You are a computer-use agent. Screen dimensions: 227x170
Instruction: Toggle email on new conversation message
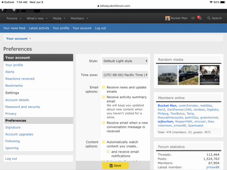(x=103, y=123)
